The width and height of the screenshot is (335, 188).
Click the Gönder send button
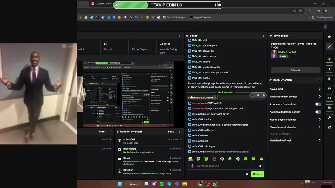coord(257,174)
